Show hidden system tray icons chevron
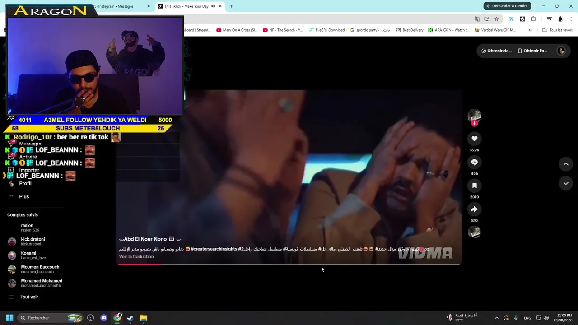Viewport: 578px width, 325px height. click(x=497, y=318)
